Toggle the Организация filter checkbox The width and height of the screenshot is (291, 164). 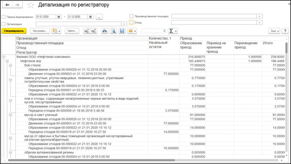coord(4,24)
